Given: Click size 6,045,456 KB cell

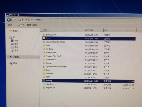Looking at the screenshot, I should pos(128,85).
